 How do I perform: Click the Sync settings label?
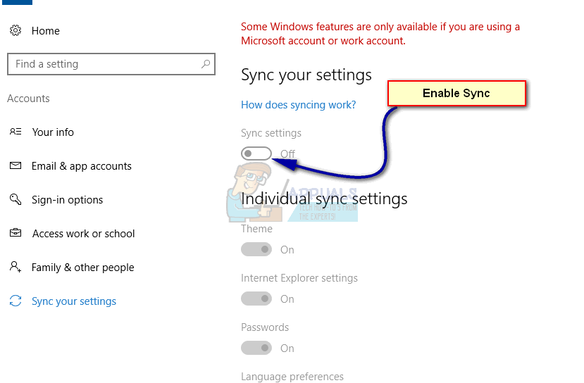pyautogui.click(x=271, y=133)
